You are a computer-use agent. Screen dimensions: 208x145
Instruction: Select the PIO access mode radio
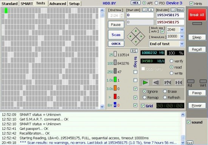pyautogui.click(x=156, y=3)
